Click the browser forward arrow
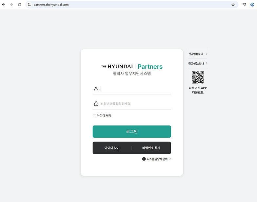 coord(11,5)
